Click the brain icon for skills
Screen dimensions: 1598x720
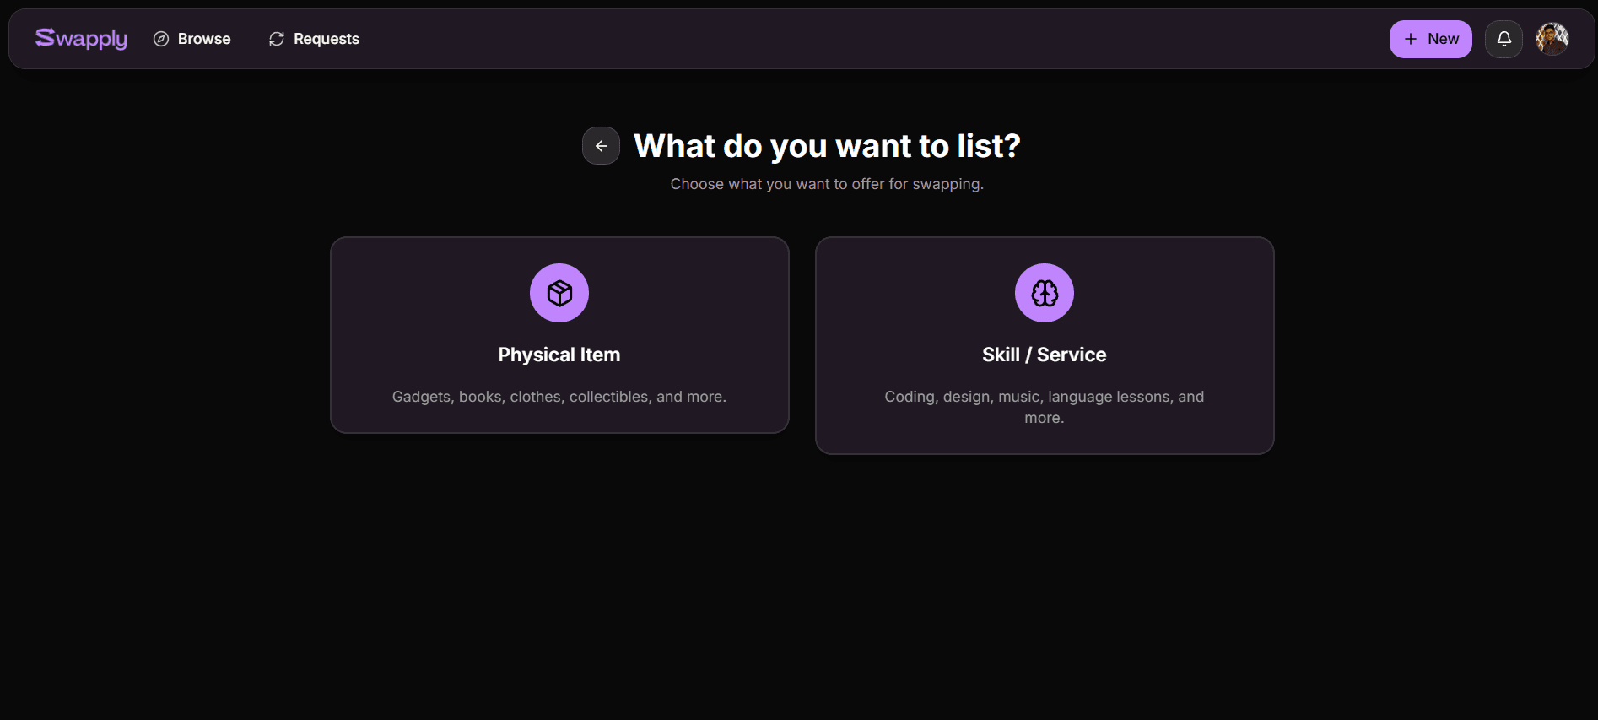click(1045, 293)
